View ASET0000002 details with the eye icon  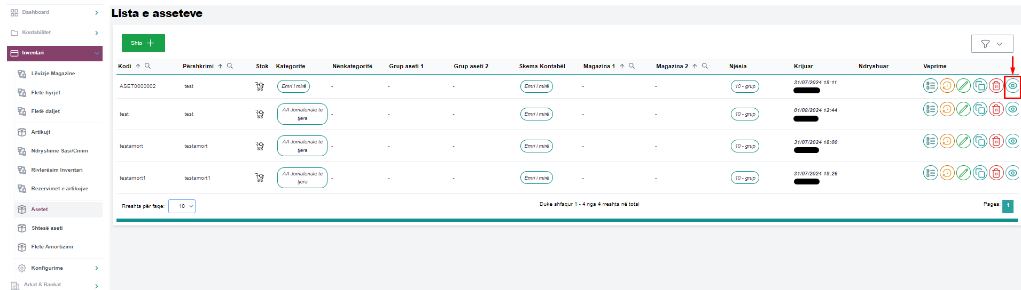pos(1012,86)
